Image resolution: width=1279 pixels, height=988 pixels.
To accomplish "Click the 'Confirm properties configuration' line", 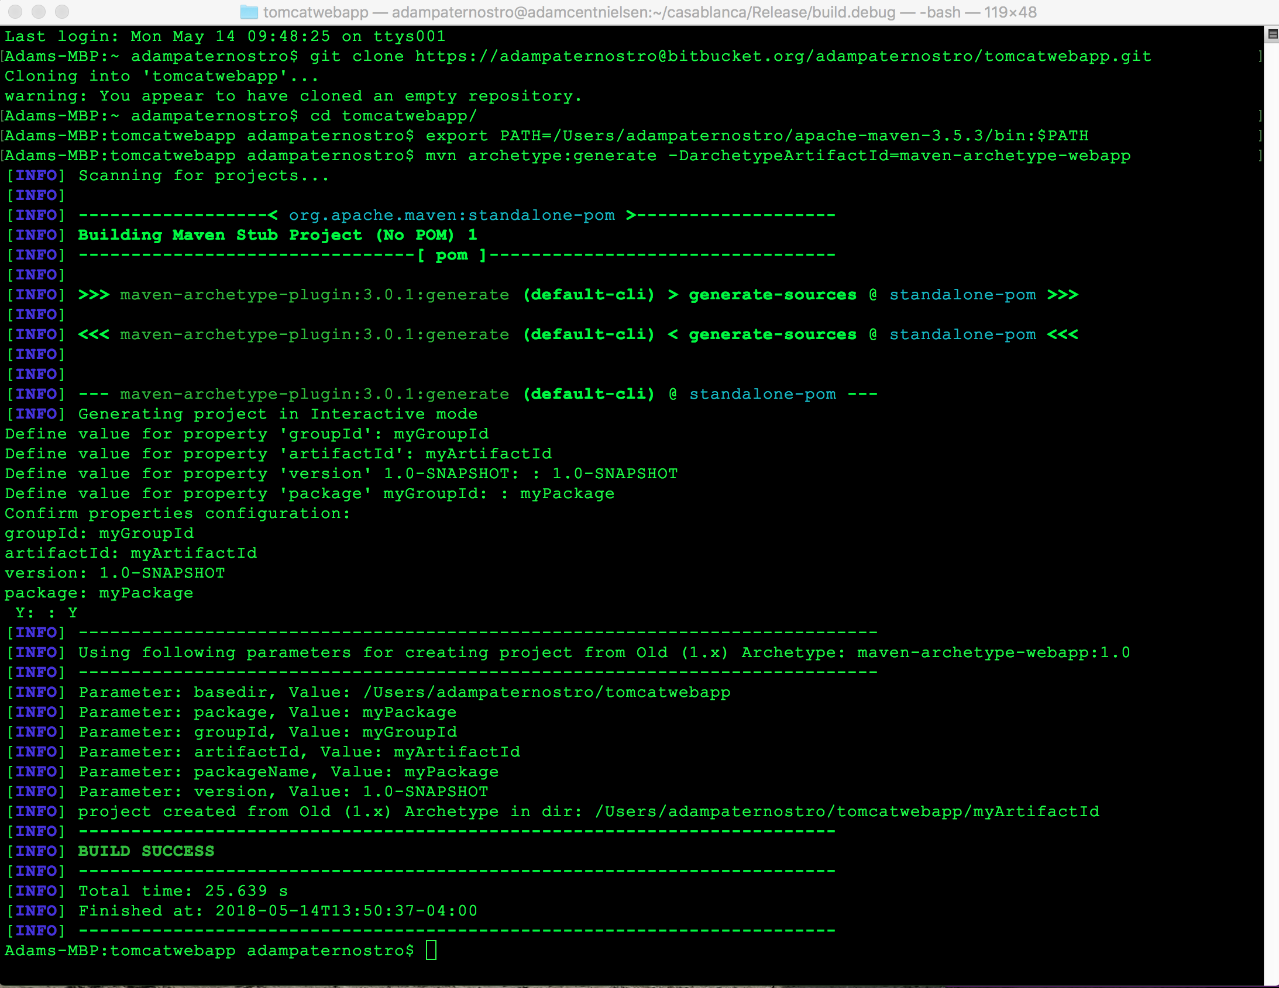I will [177, 513].
